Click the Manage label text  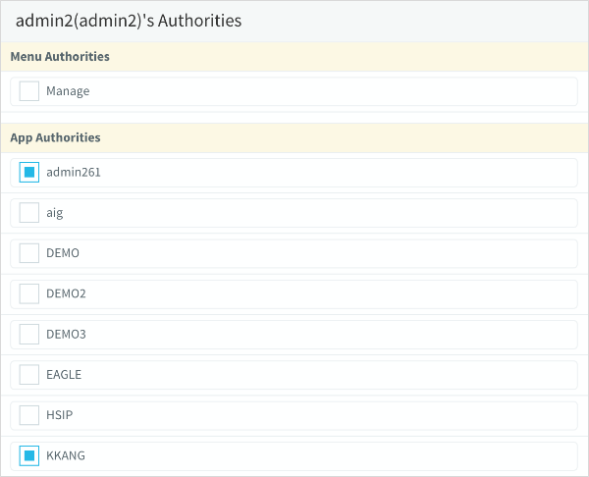(68, 91)
